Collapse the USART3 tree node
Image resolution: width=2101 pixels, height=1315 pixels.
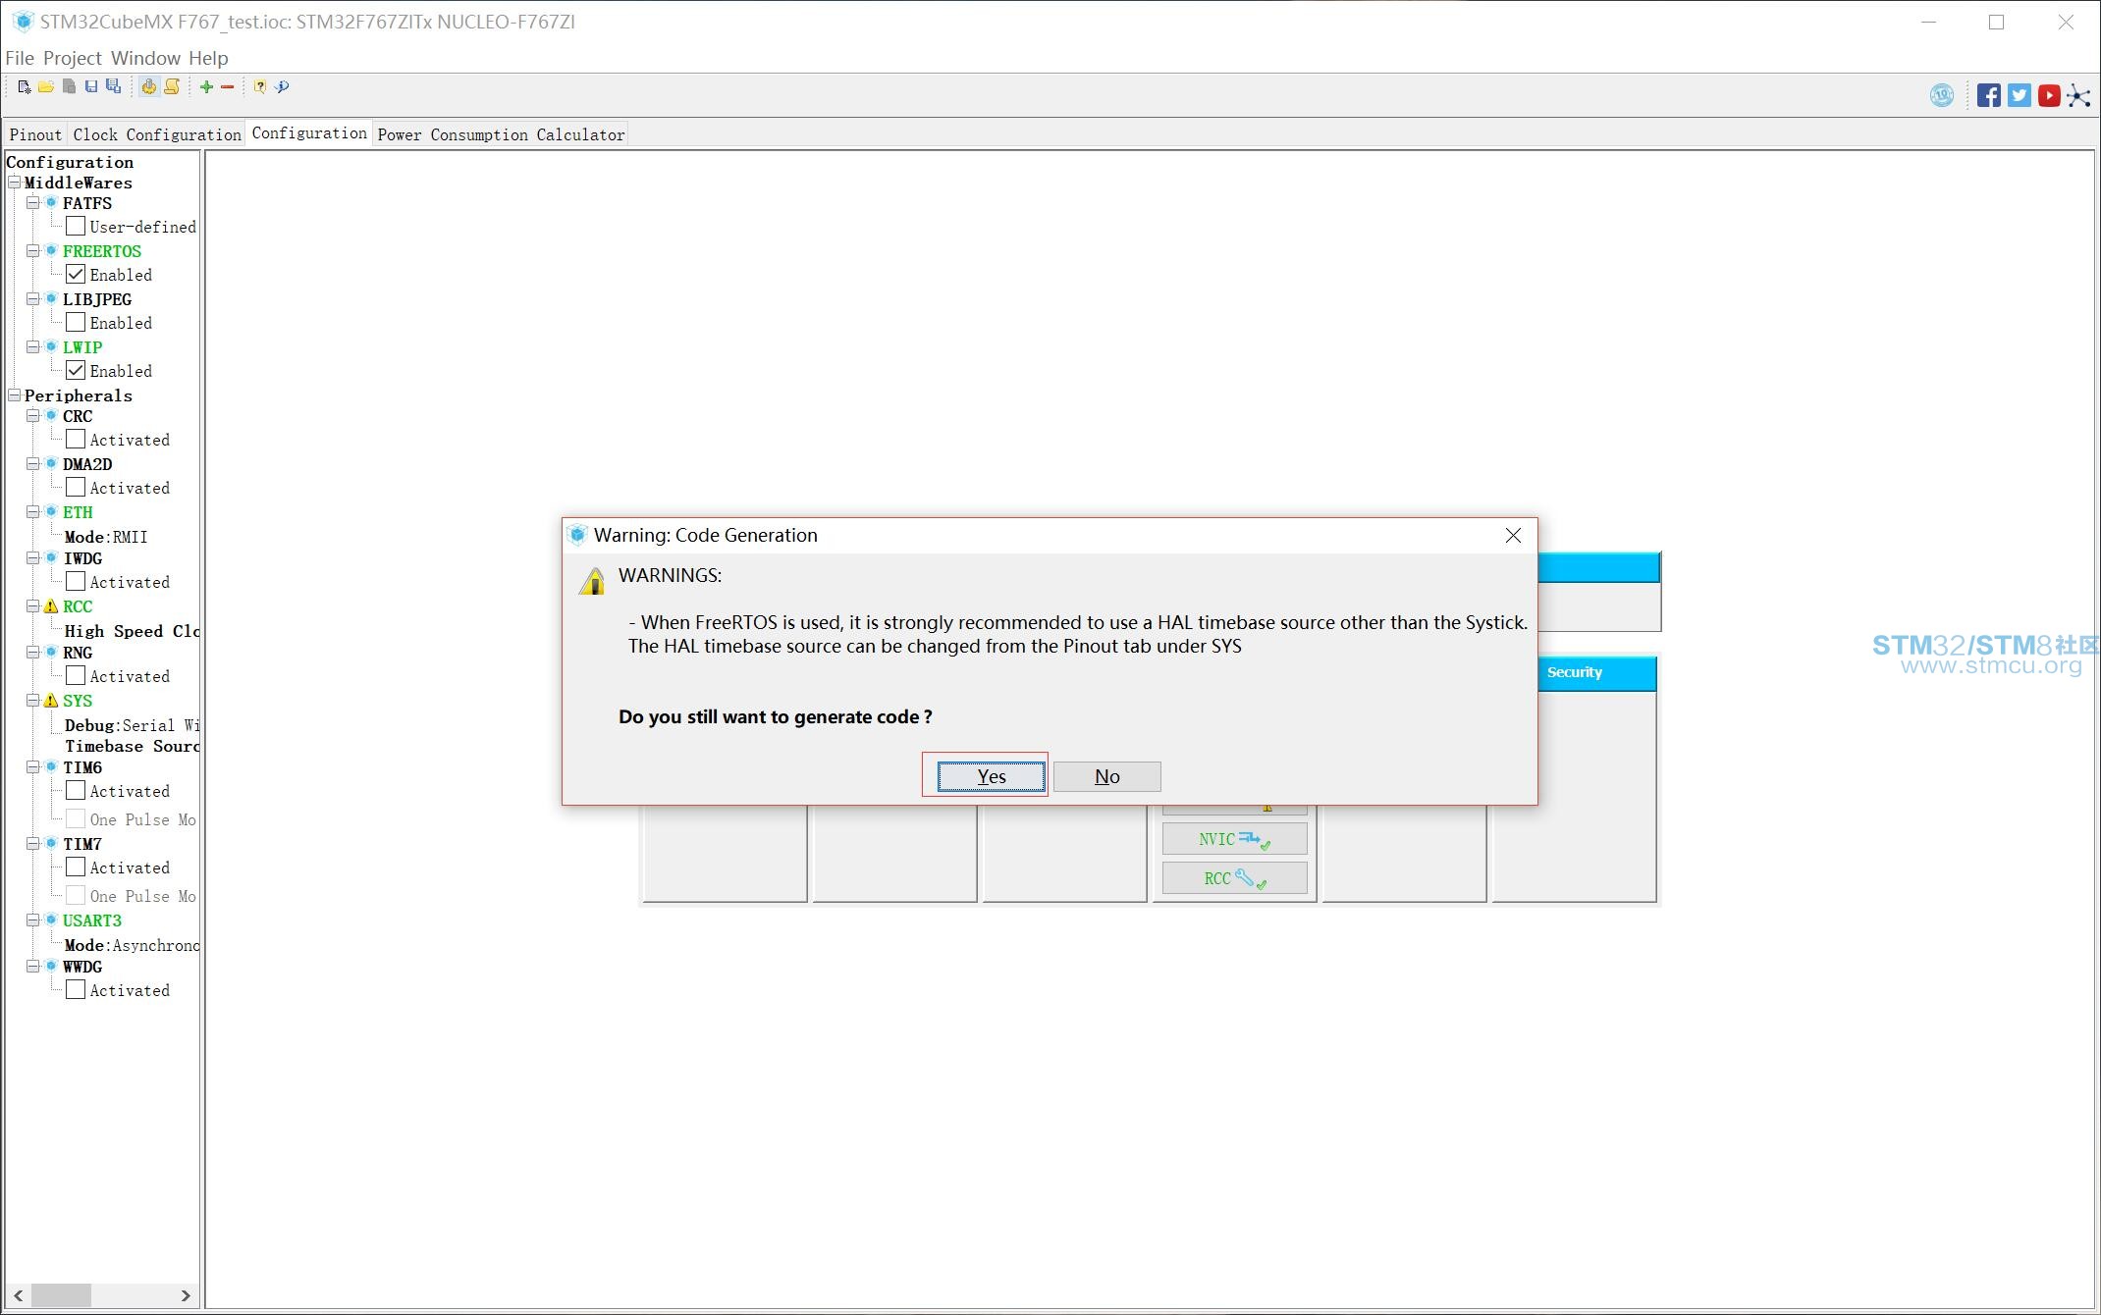32,920
